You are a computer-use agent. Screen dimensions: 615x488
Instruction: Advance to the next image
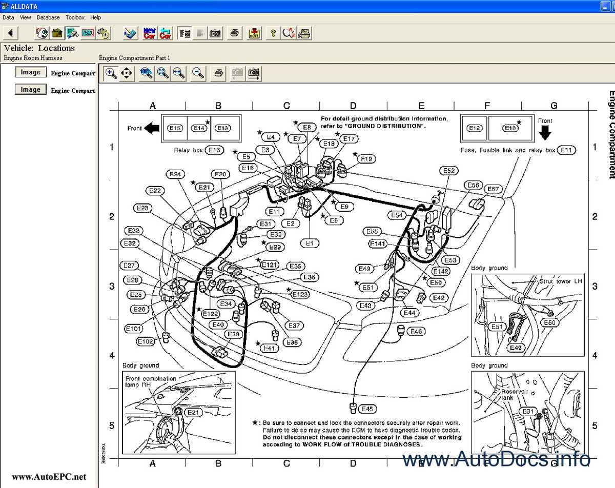click(x=253, y=73)
